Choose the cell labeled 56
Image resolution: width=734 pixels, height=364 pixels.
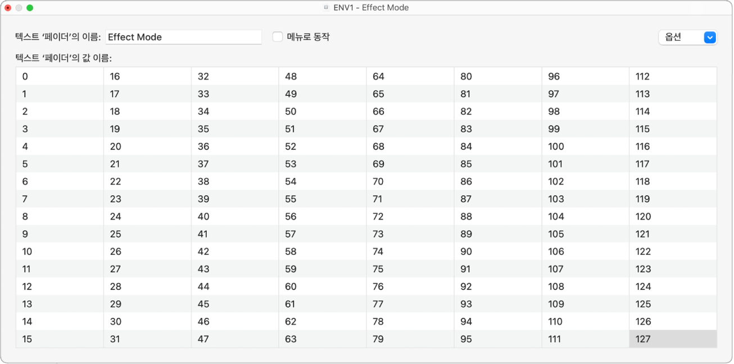click(322, 216)
